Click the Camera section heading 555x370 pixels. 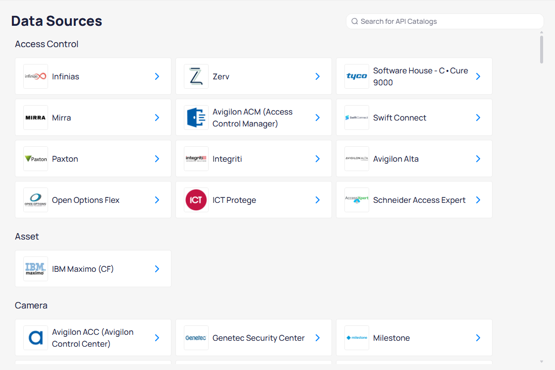tap(31, 305)
